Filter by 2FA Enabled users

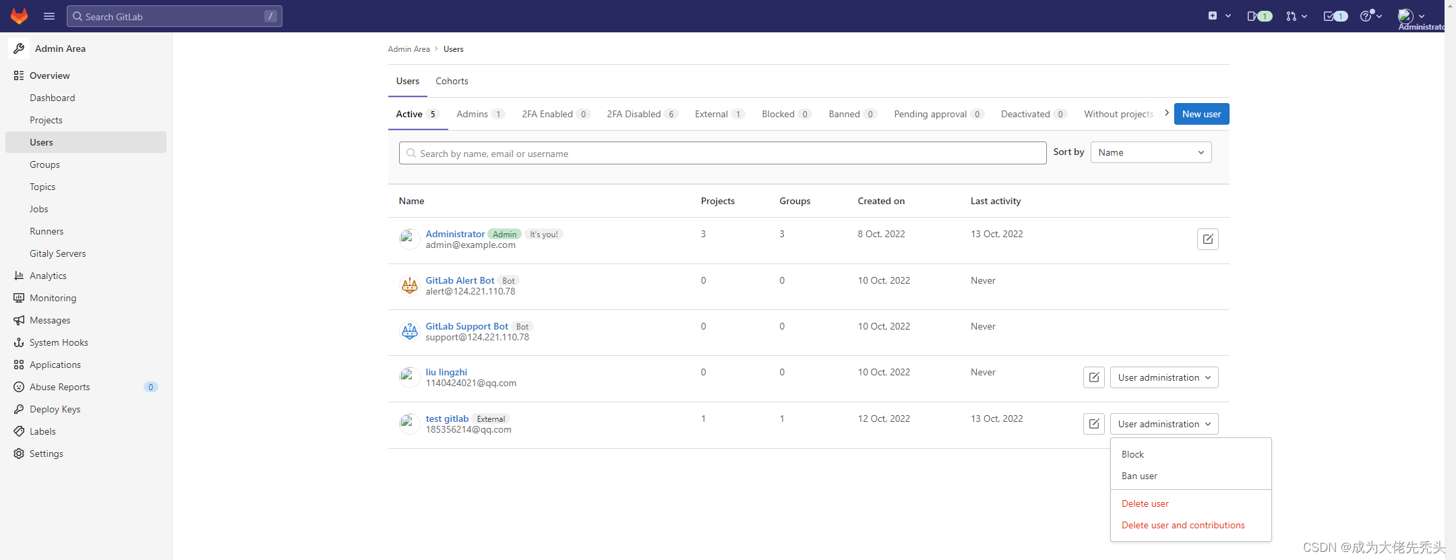point(556,114)
